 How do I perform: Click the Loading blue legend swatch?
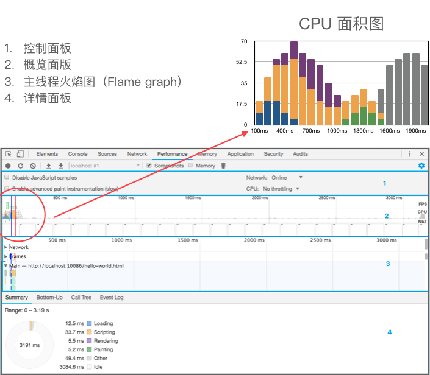[x=89, y=323]
